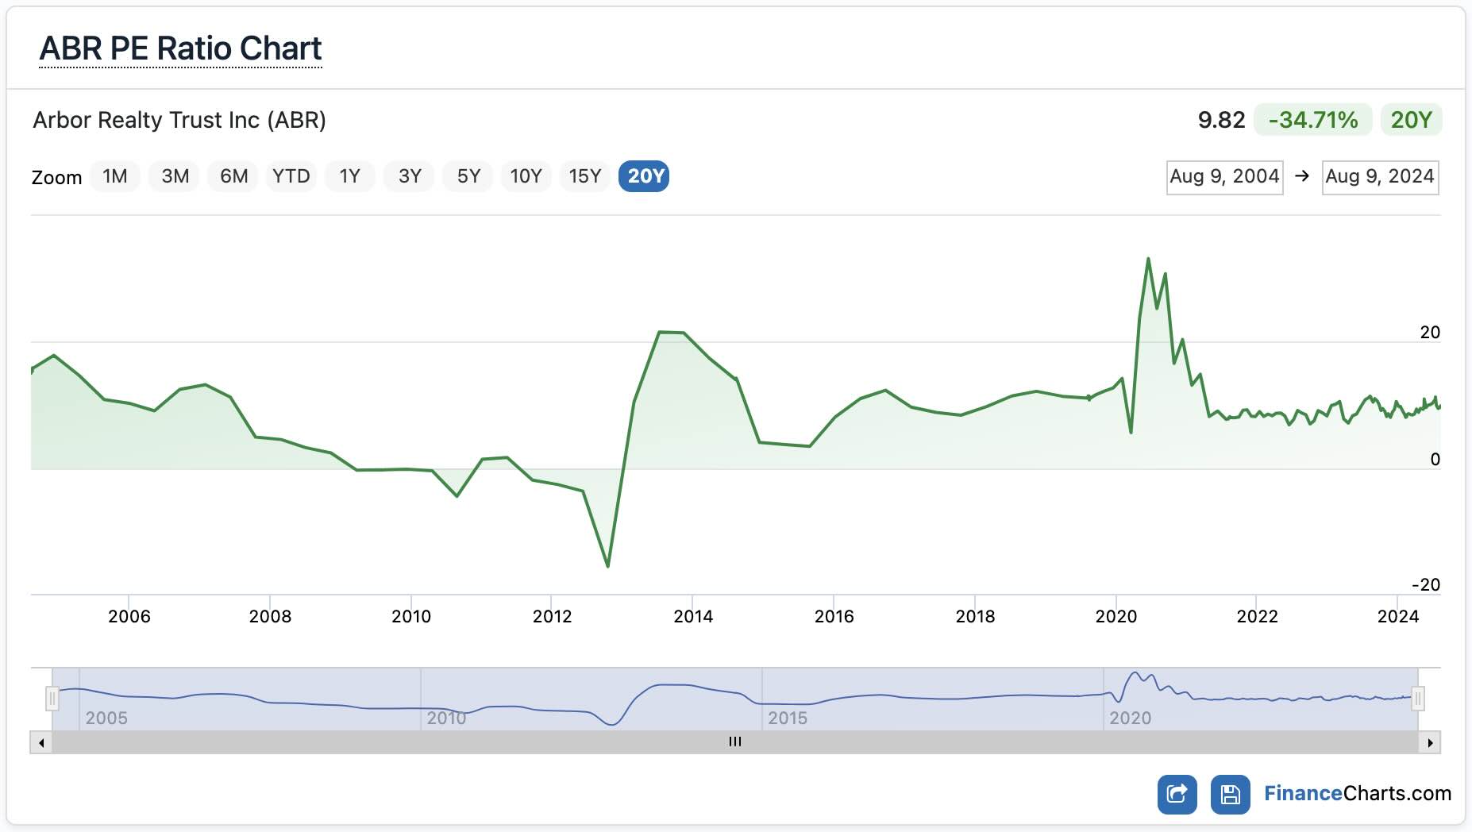The width and height of the screenshot is (1472, 832).
Task: Click the green 20Y period badge
Action: [x=1411, y=120]
